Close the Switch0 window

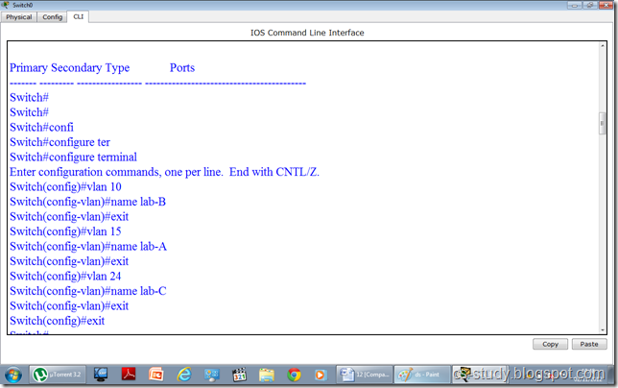[606, 5]
